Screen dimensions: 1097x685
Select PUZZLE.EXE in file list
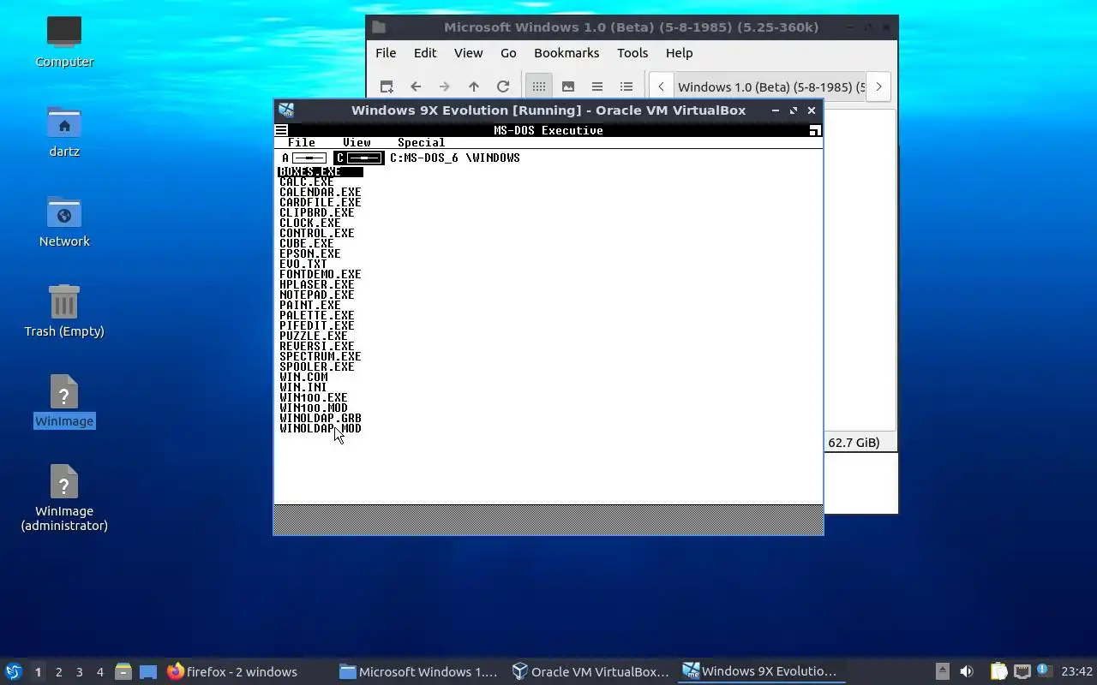click(313, 336)
